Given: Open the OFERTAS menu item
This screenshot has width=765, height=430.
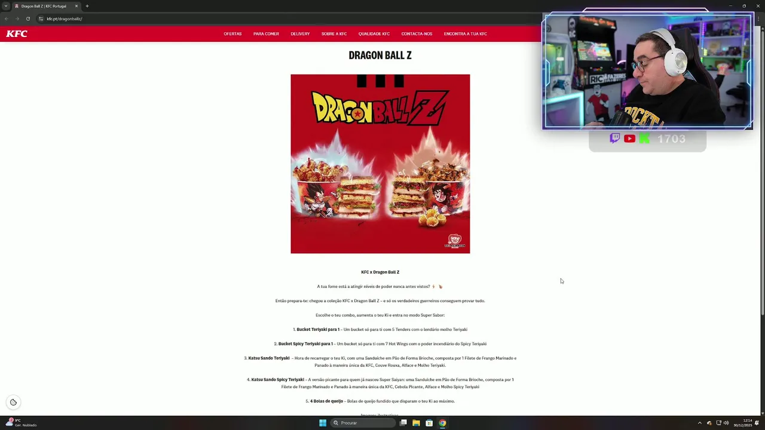Looking at the screenshot, I should coord(232,34).
